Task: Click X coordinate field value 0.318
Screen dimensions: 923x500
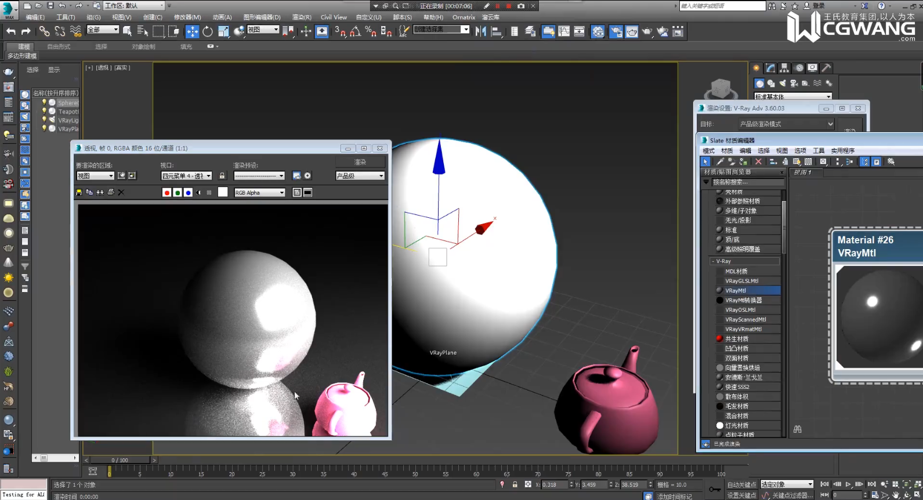Action: (556, 484)
